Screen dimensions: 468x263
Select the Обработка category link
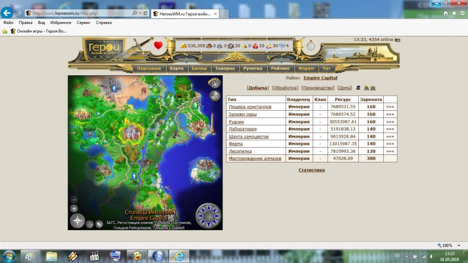click(285, 88)
